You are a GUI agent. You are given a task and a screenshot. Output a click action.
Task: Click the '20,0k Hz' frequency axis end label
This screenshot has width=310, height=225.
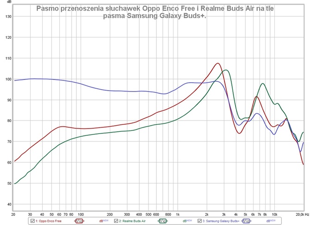pyautogui.click(x=303, y=214)
